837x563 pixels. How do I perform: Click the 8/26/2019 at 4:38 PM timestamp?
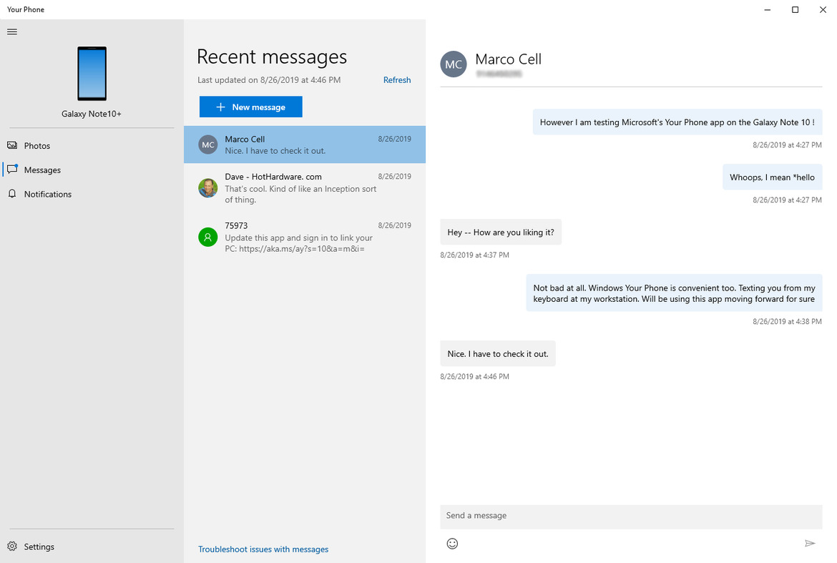[x=788, y=321]
